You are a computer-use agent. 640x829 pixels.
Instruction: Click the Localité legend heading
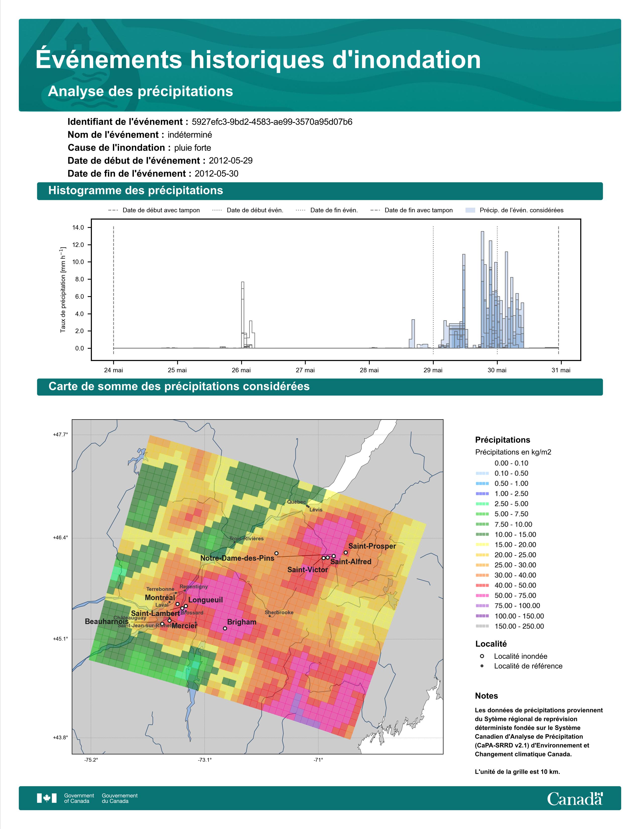491,644
